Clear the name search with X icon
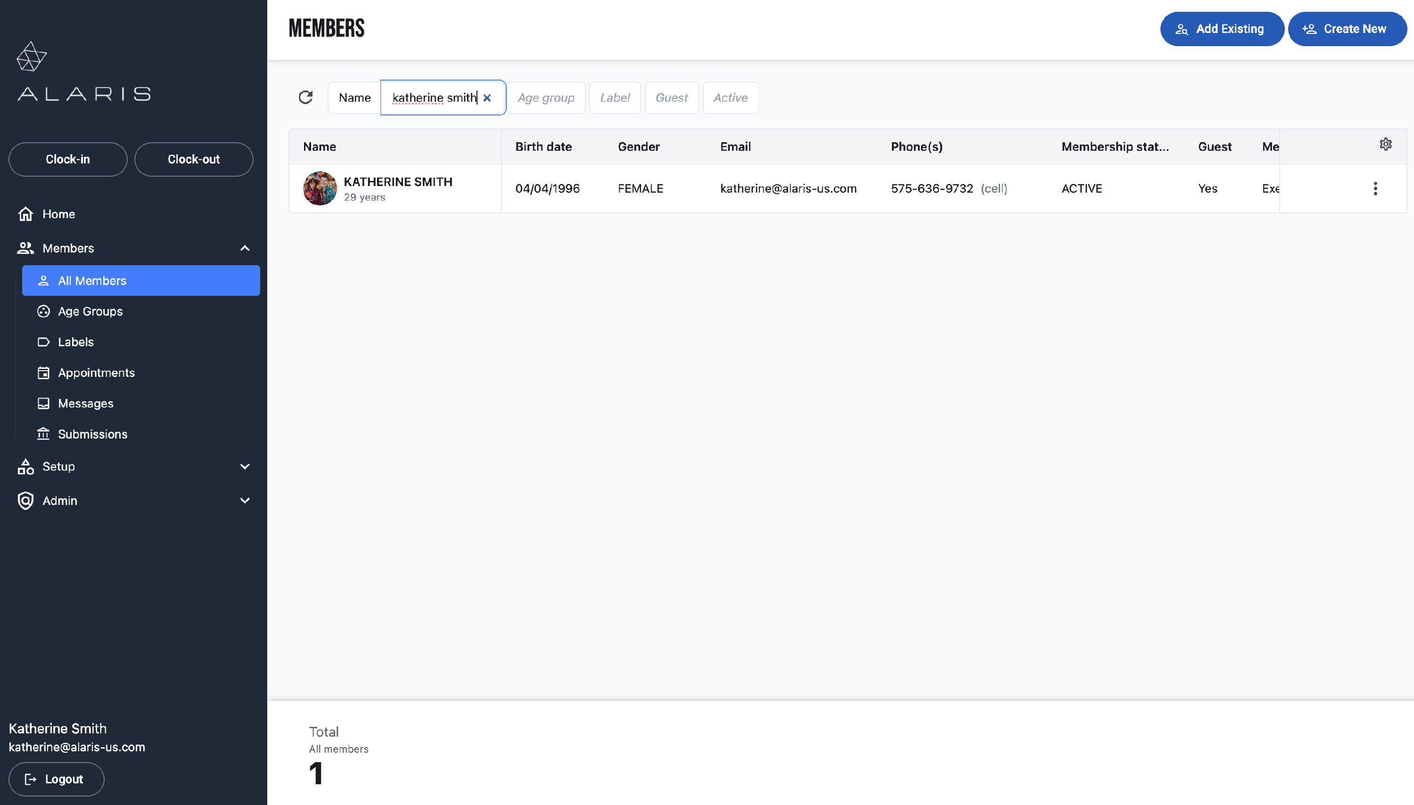 tap(487, 98)
